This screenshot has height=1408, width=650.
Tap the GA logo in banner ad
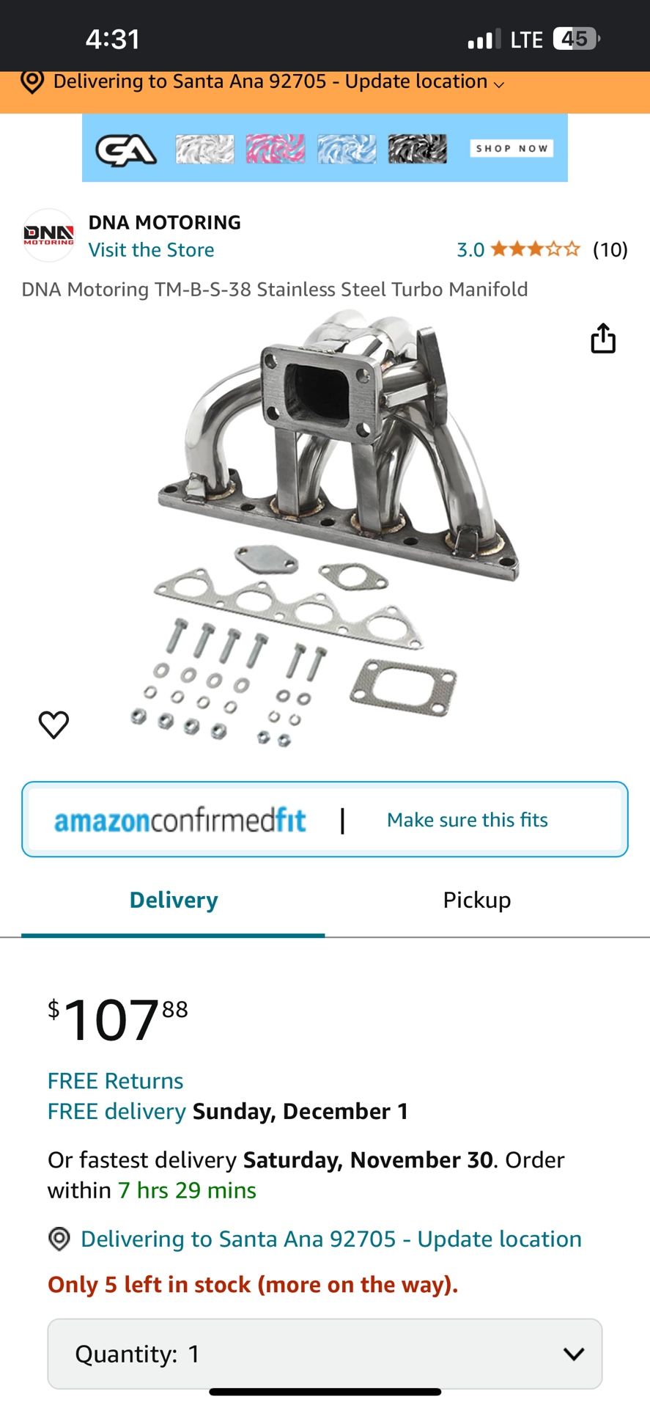tap(126, 149)
